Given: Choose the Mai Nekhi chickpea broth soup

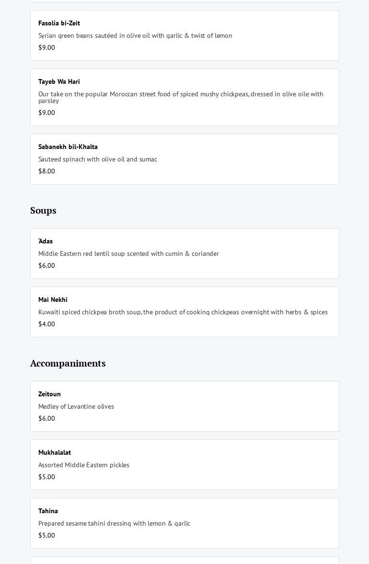Looking at the screenshot, I should [184, 312].
